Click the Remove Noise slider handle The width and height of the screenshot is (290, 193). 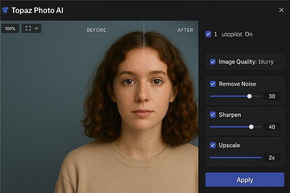(x=249, y=96)
